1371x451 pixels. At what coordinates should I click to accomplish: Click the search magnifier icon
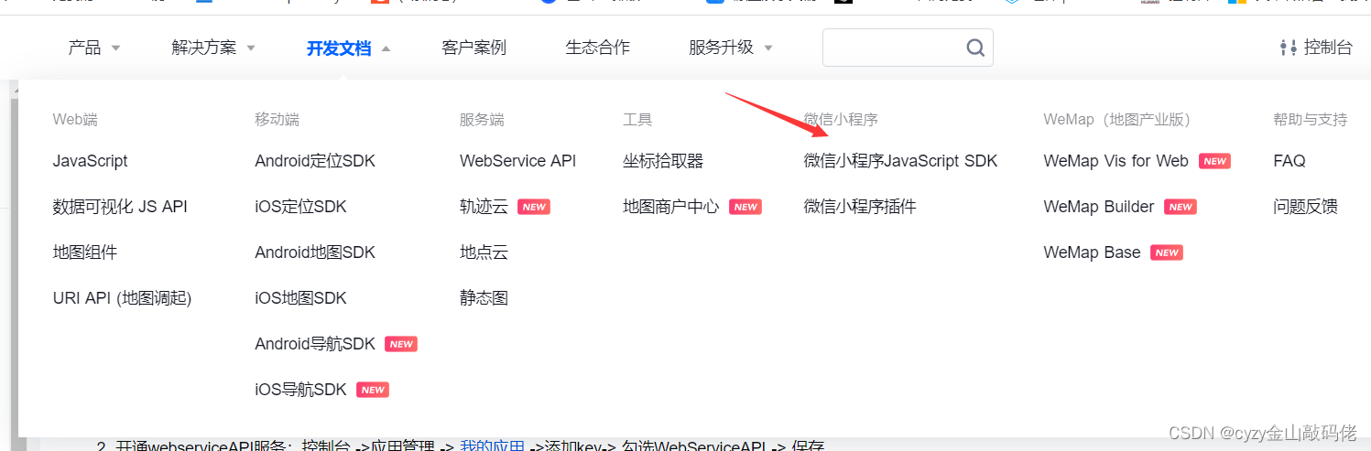pos(975,48)
